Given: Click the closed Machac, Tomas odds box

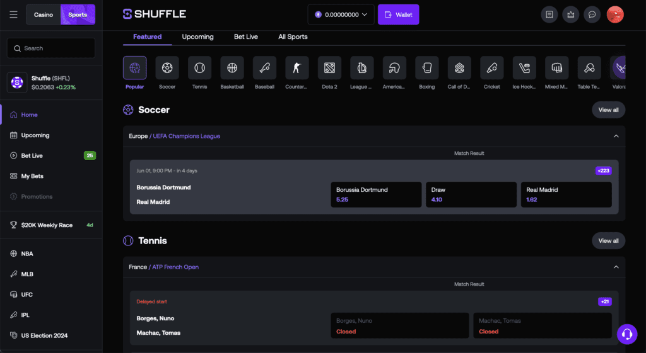Looking at the screenshot, I should pos(543,325).
